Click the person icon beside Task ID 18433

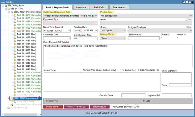tap(15, 41)
